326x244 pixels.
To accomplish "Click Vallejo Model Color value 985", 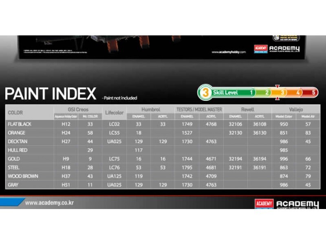I will pyautogui.click(x=284, y=150).
